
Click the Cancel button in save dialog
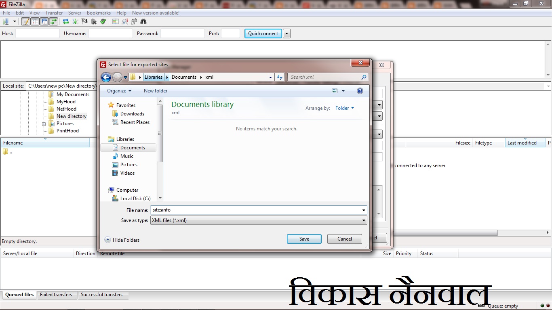click(x=345, y=239)
